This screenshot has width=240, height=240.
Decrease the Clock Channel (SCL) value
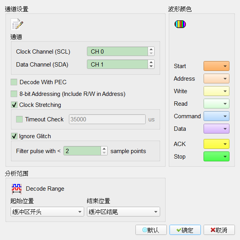coord(151,53)
